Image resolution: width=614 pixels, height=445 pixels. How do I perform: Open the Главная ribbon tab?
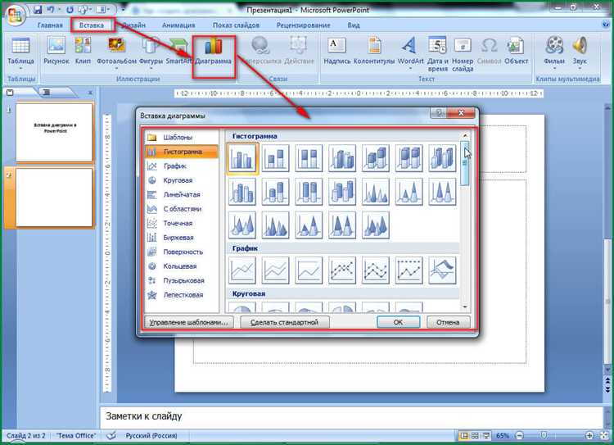[50, 25]
